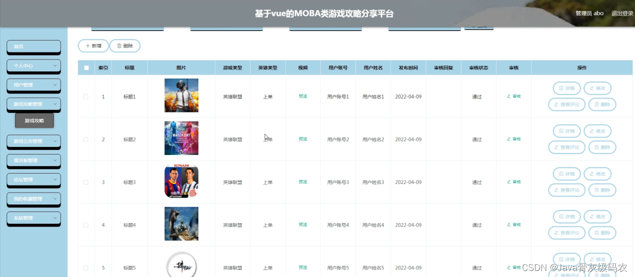Toggle the select-all checkbox in table header
The width and height of the screenshot is (635, 277).
87,67
